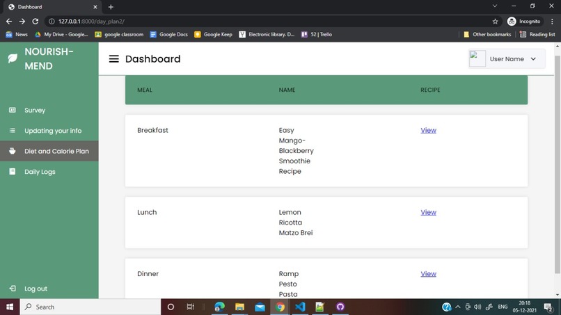Click the MEAL column header
Screen dimensions: 561x315
(x=145, y=90)
